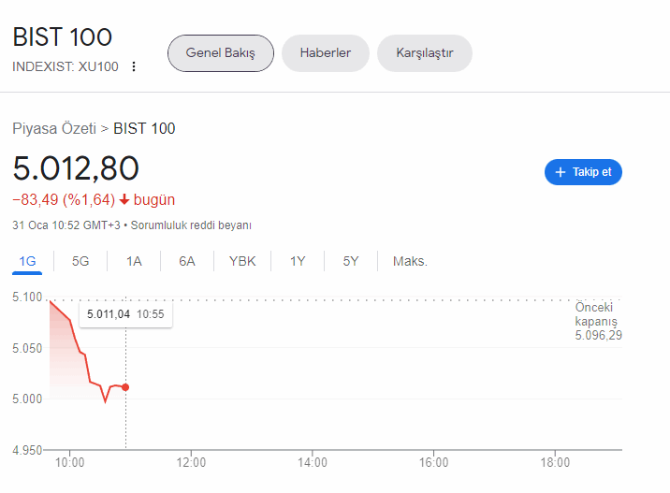The width and height of the screenshot is (670, 493).
Task: Show the 1A chart range
Action: 134,261
